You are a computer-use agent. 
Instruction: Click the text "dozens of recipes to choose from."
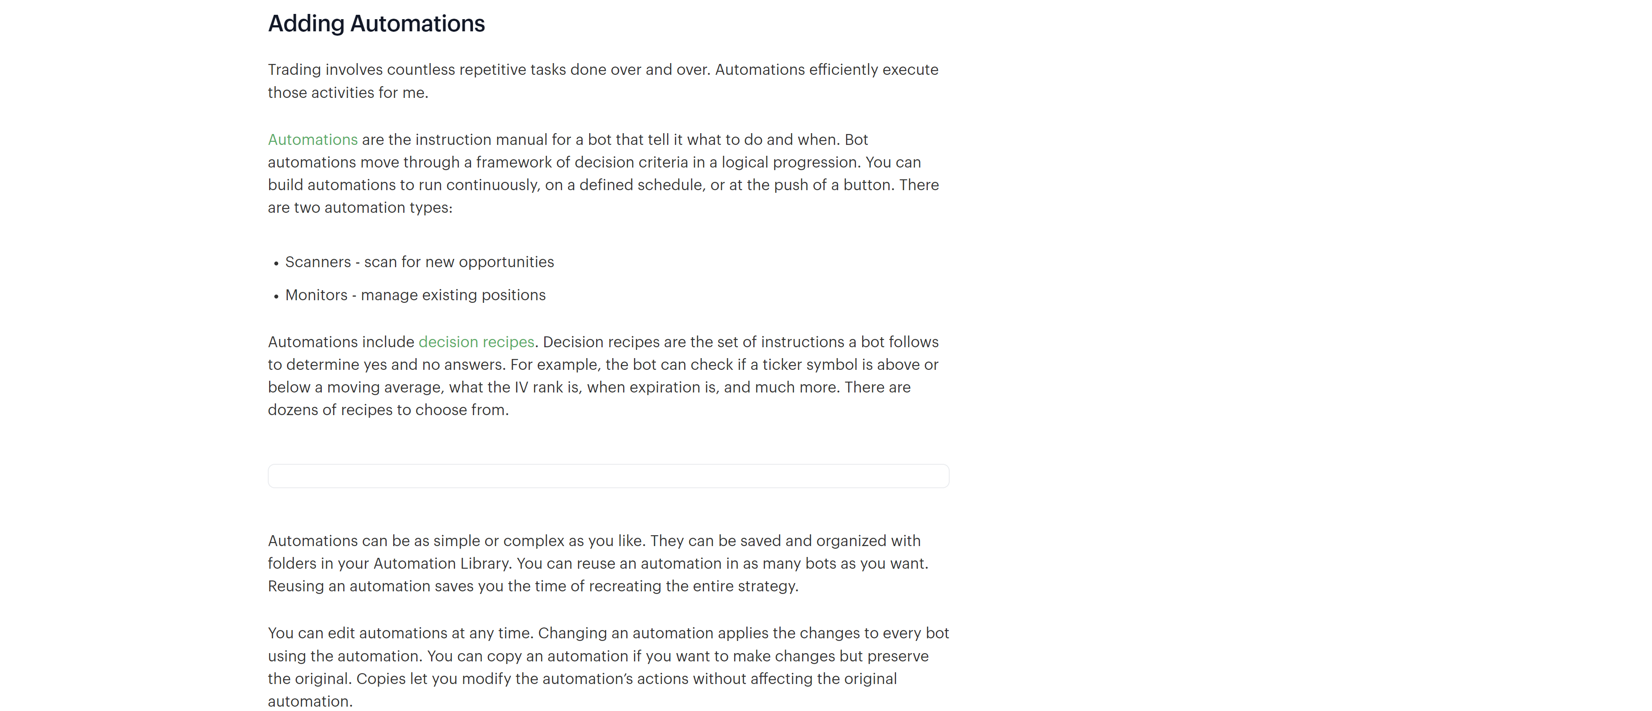click(x=388, y=410)
